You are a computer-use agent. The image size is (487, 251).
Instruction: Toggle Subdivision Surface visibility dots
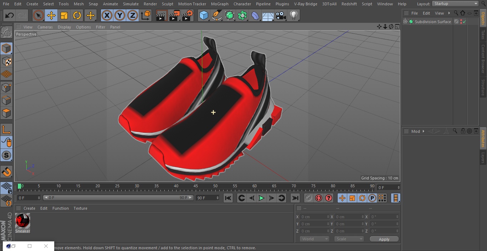[461, 22]
